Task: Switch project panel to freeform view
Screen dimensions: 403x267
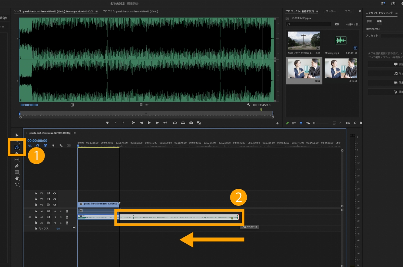Action: (308, 123)
